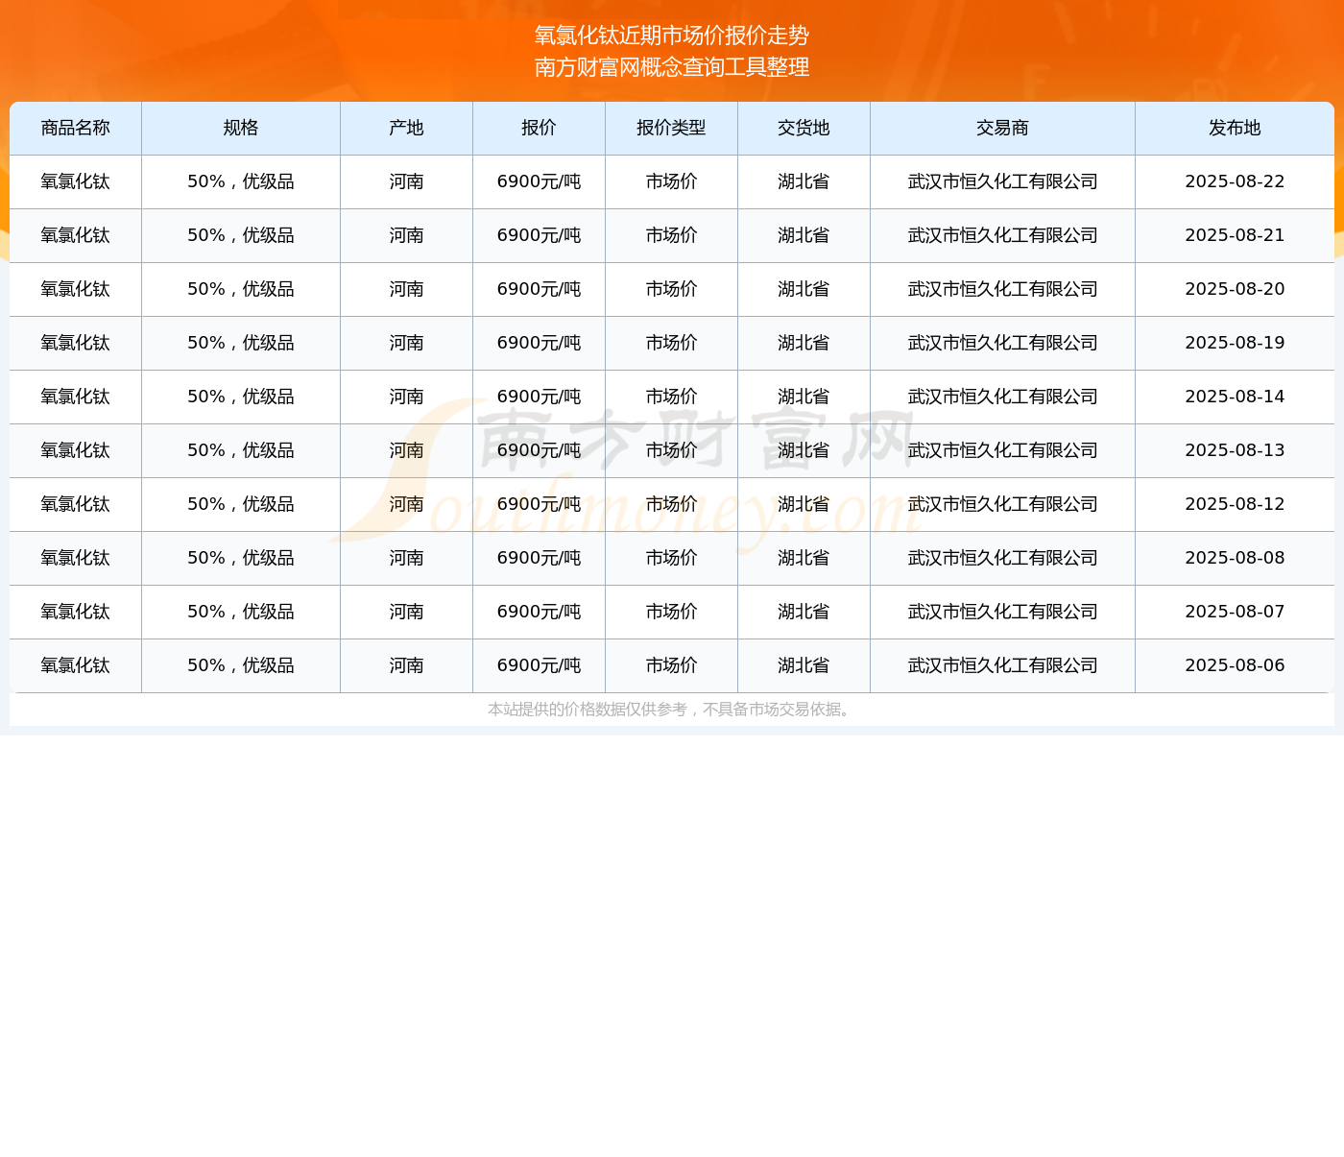
Task: Click 市场价 in the 2025-08-14 row
Action: [671, 397]
